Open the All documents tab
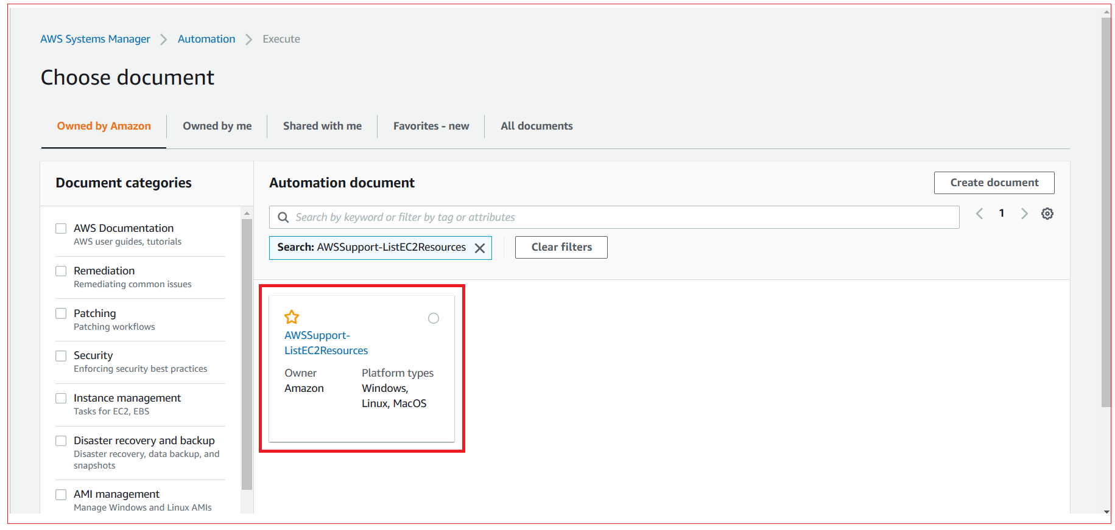The image size is (1115, 530). tap(536, 126)
